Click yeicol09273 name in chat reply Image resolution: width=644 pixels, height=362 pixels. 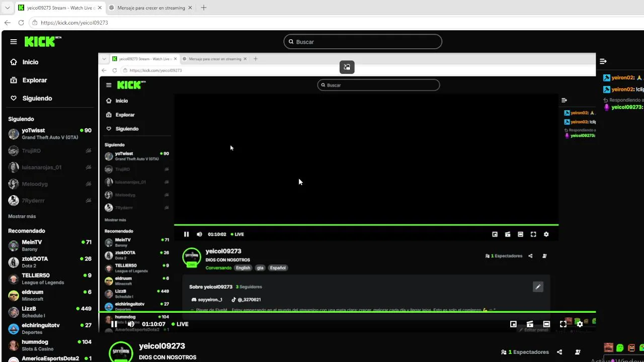click(x=627, y=107)
